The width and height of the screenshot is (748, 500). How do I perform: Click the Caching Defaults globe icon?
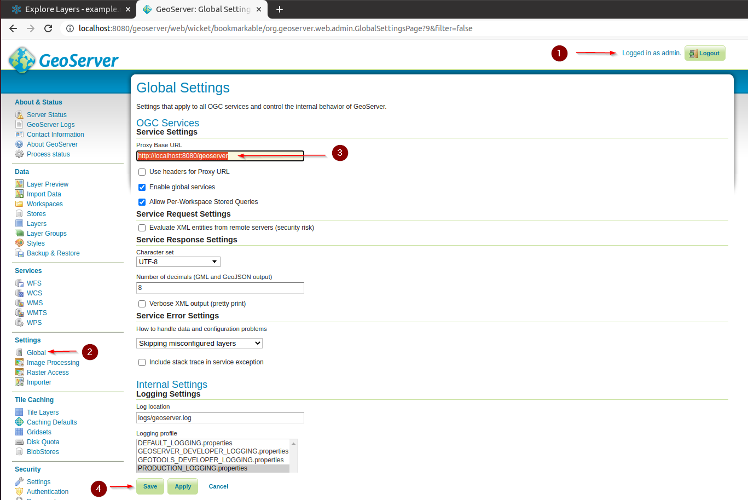[x=19, y=422]
